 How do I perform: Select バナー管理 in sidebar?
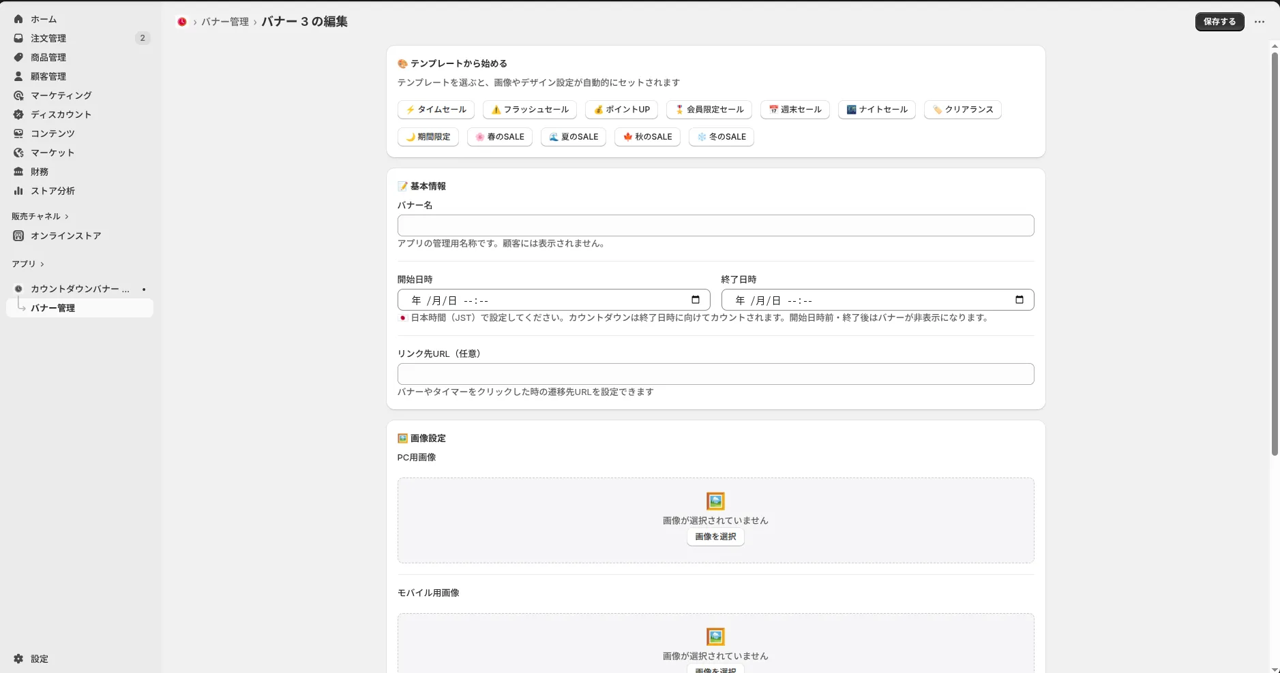point(53,308)
